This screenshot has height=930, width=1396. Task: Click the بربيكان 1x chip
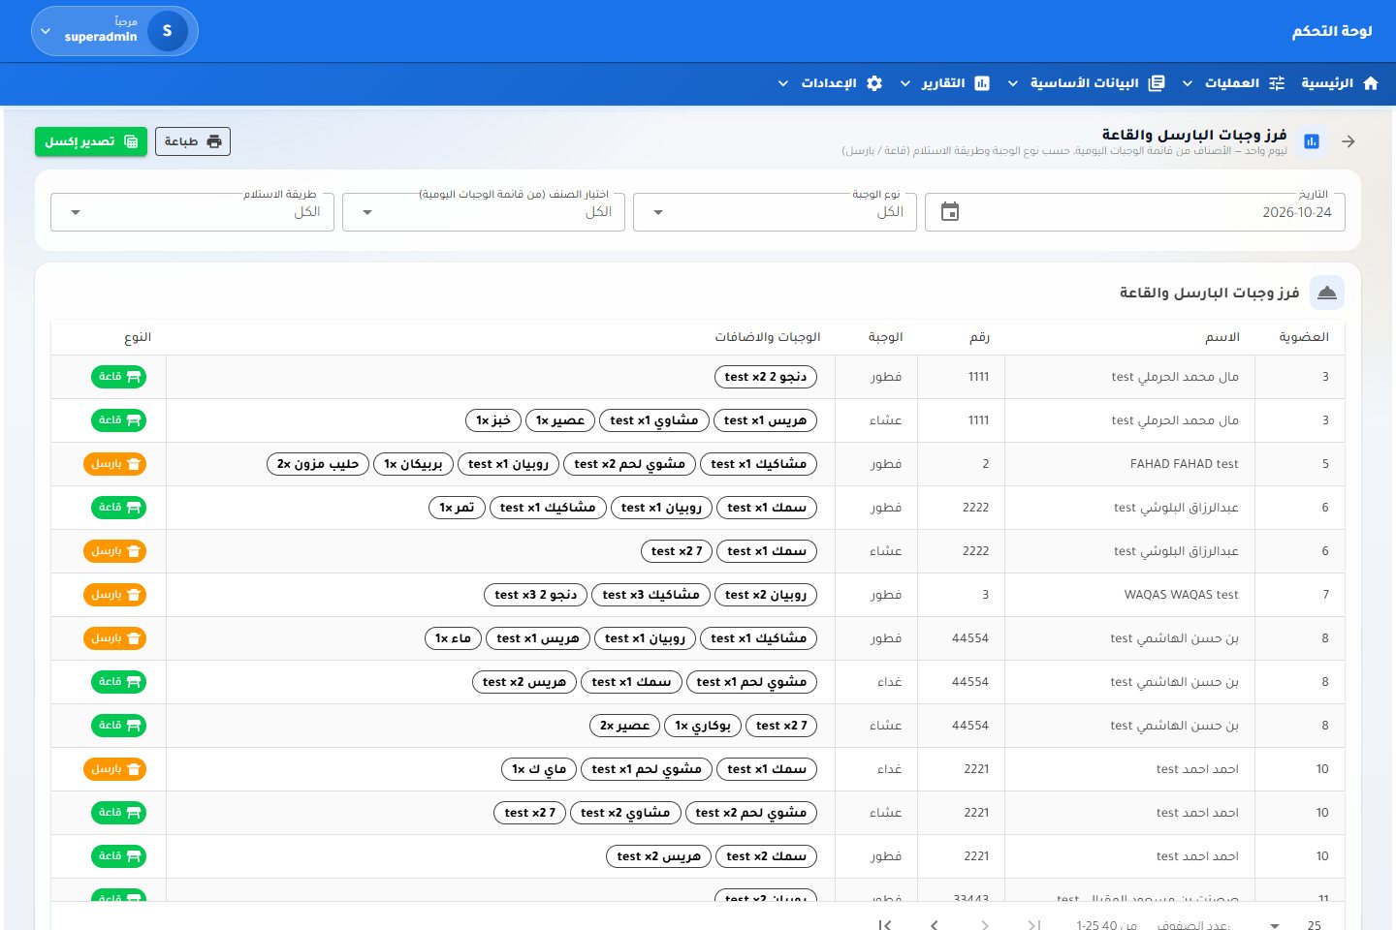point(413,464)
